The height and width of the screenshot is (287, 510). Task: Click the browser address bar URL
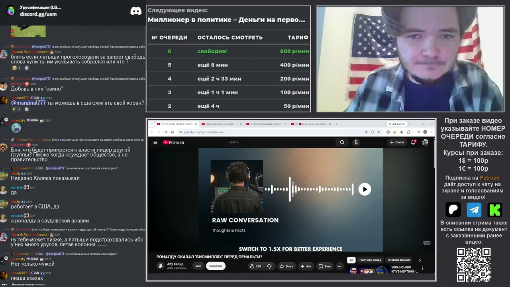(x=204, y=132)
